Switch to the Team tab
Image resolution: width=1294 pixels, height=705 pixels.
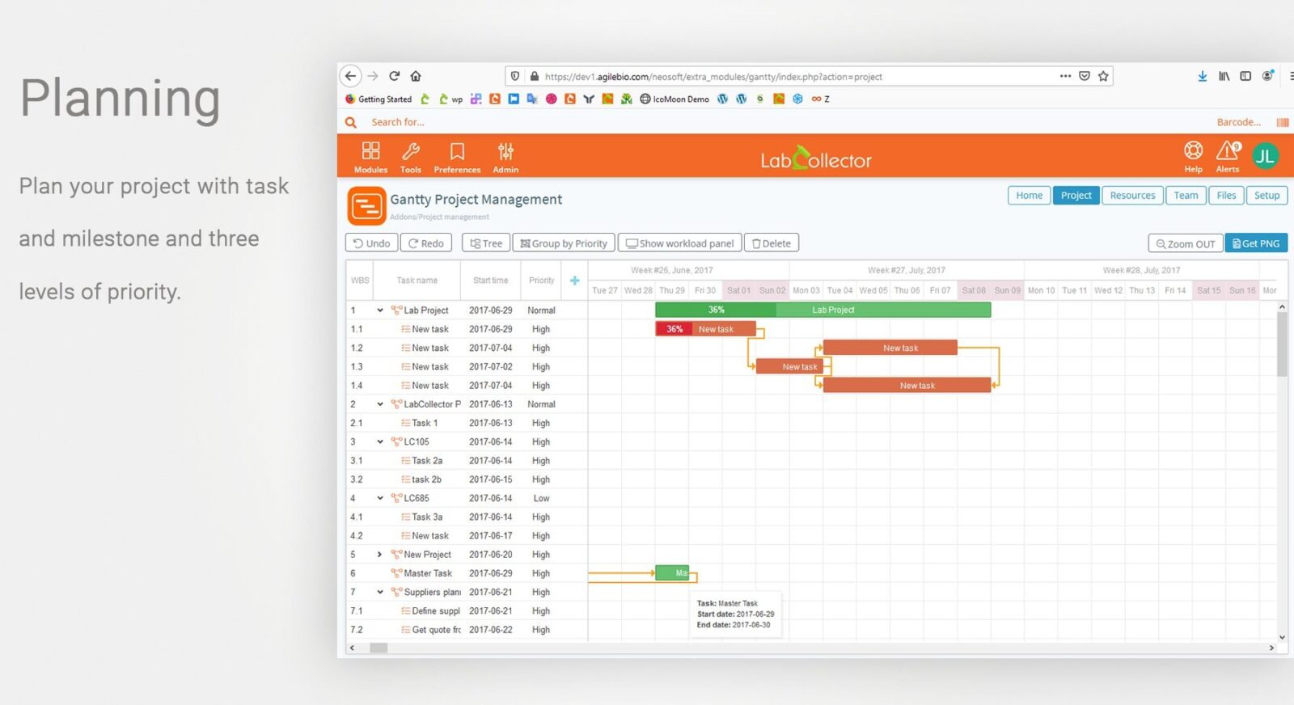coord(1186,196)
